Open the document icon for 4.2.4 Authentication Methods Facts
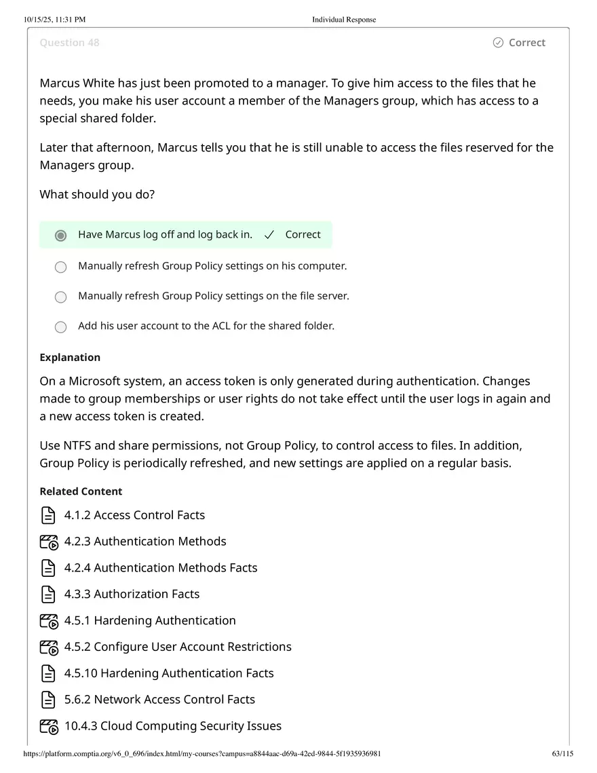 48,568
